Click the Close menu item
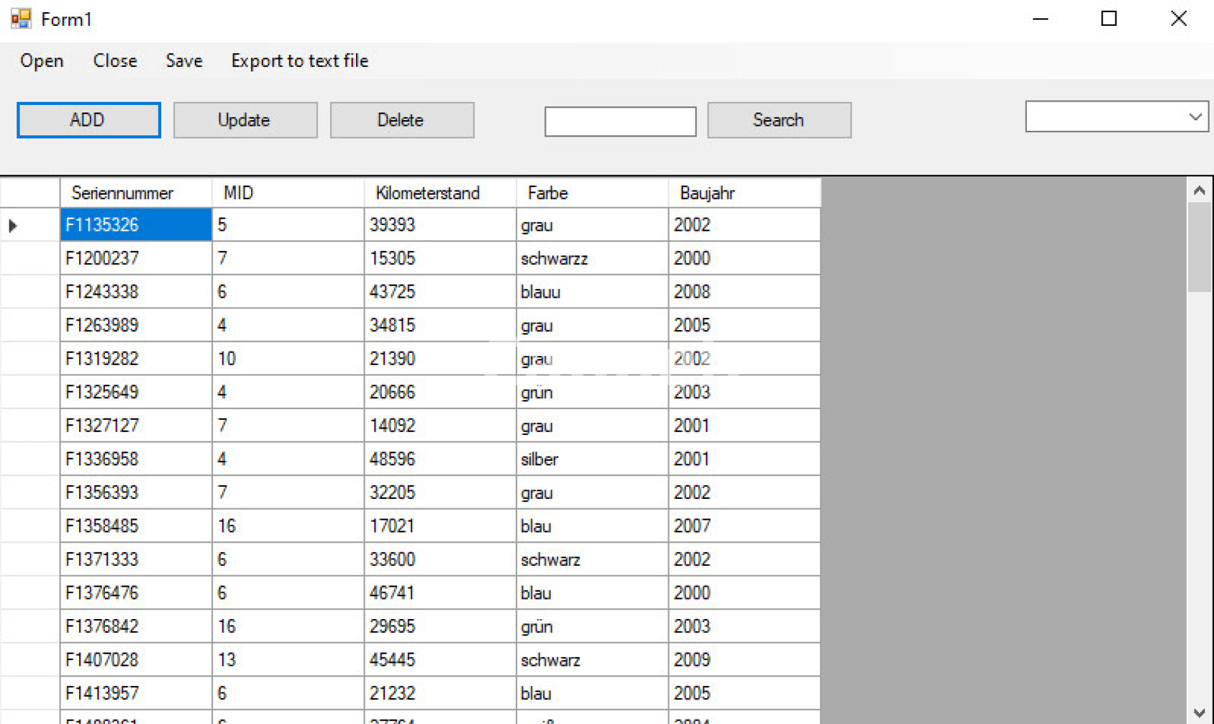The height and width of the screenshot is (724, 1214). tap(114, 61)
